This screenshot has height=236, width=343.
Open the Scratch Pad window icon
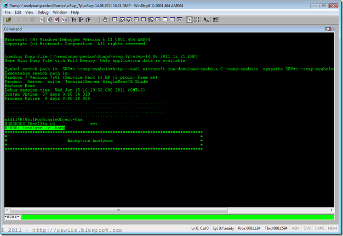coord(165,19)
